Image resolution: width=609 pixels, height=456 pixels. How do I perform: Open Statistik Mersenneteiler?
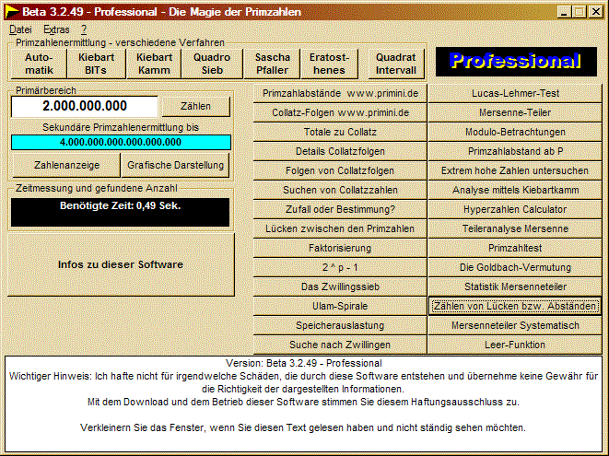coord(515,287)
